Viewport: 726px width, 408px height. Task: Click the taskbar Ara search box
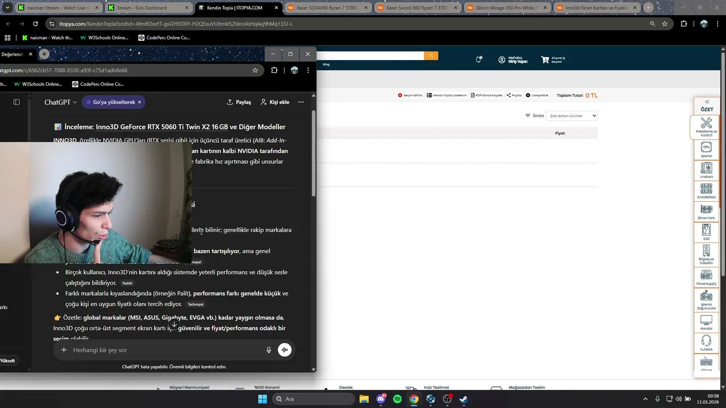click(x=313, y=399)
